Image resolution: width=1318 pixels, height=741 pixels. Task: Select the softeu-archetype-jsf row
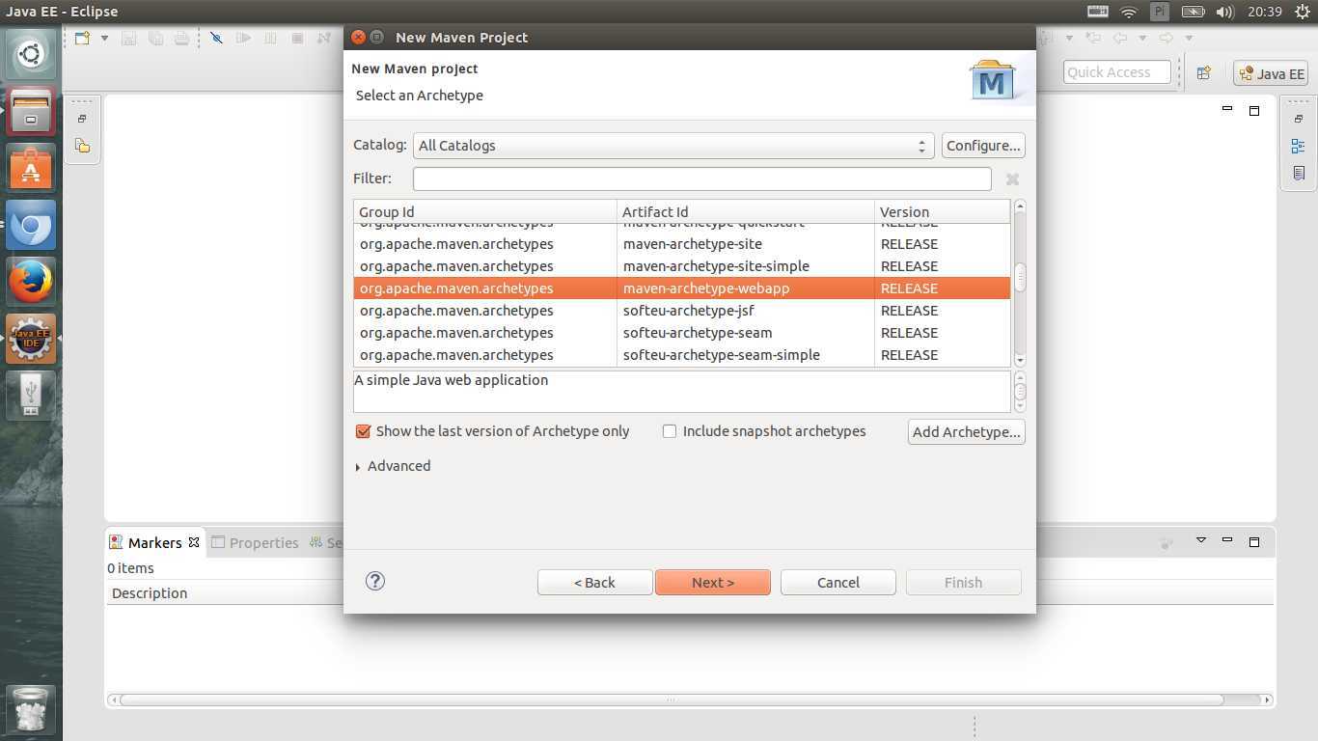coord(681,311)
